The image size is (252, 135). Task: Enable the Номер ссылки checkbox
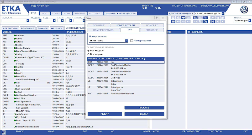tap(132, 41)
